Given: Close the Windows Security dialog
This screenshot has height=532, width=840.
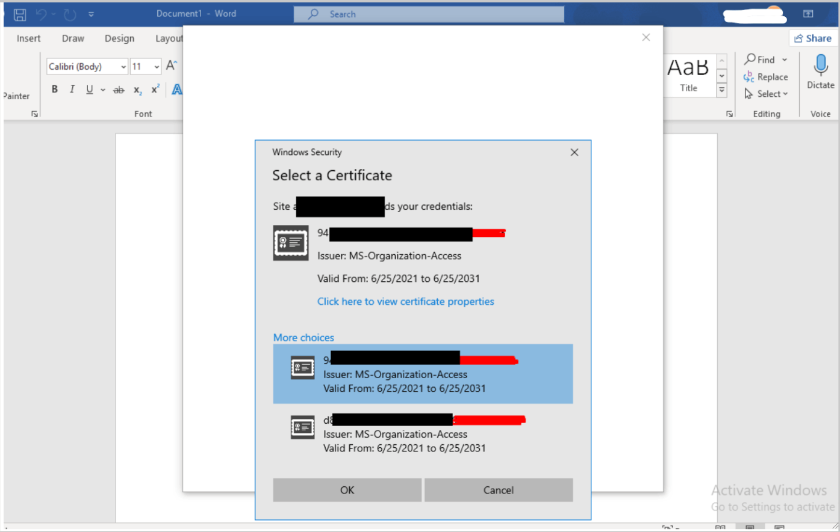Looking at the screenshot, I should click(574, 153).
